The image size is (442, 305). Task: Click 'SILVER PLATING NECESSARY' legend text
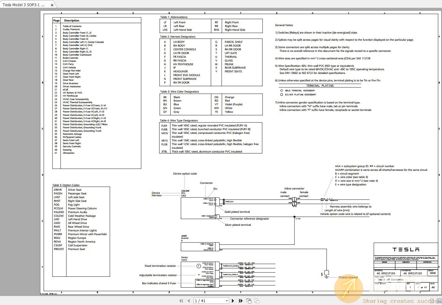(300, 95)
